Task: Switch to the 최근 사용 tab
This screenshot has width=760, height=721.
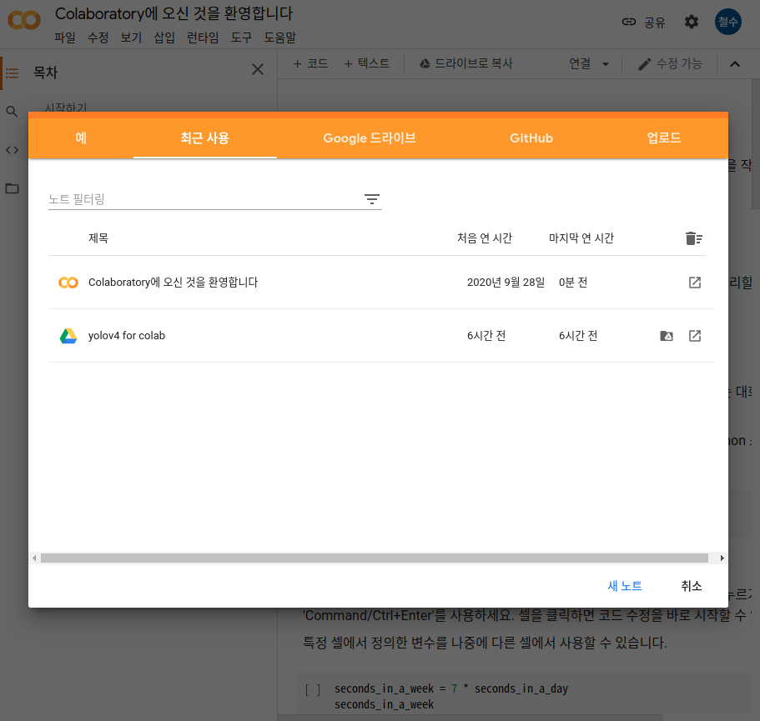Action: (x=204, y=138)
